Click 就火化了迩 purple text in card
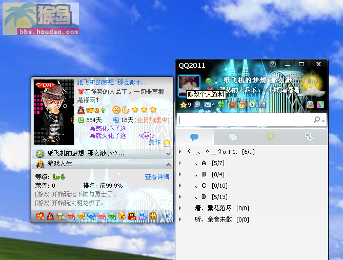343x260 pixels. (111, 136)
